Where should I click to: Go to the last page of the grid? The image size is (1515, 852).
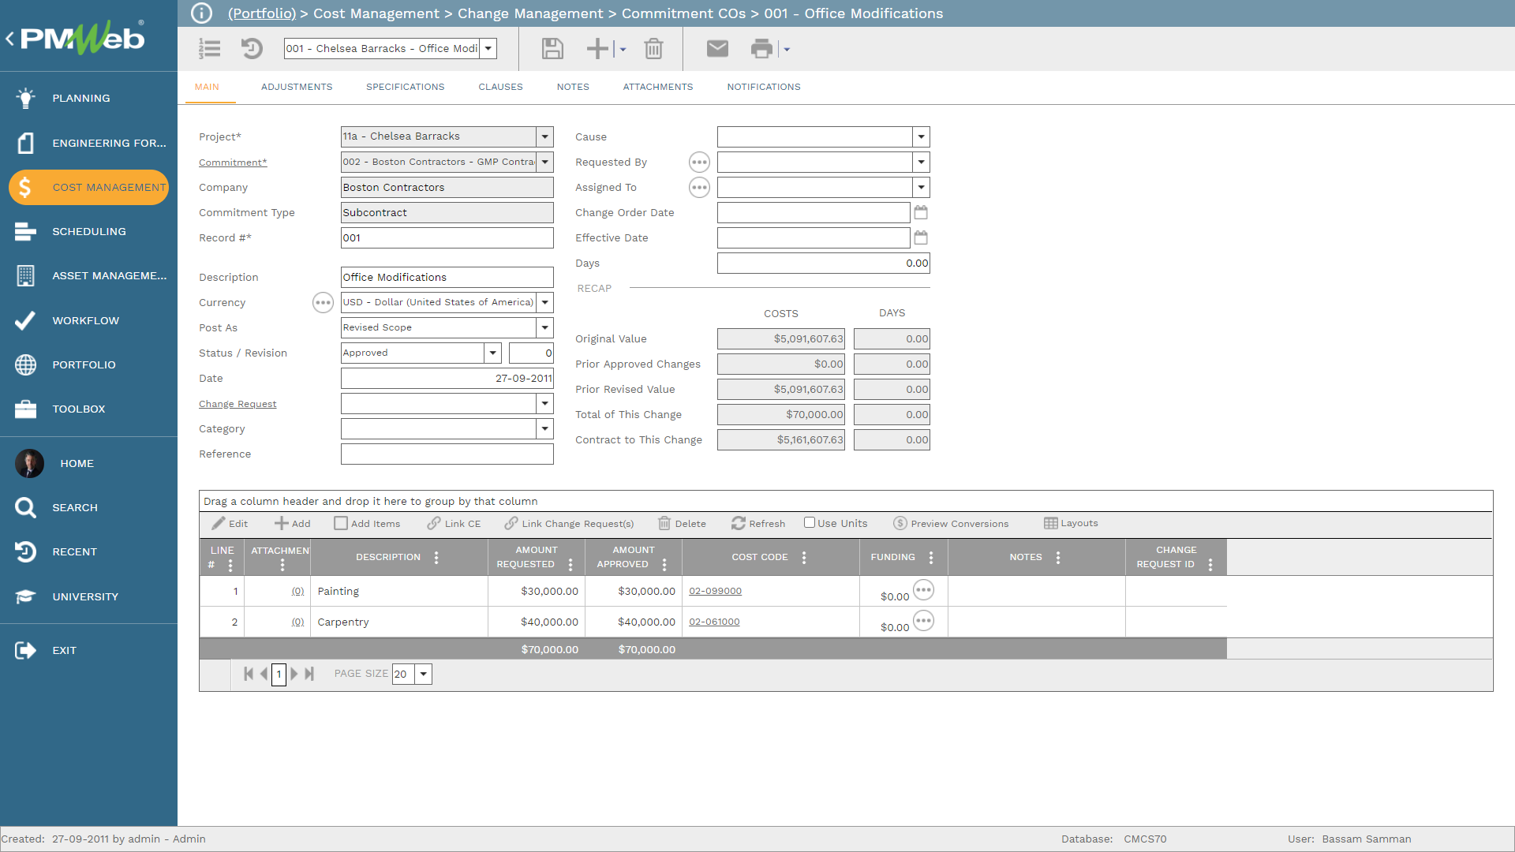coord(309,674)
